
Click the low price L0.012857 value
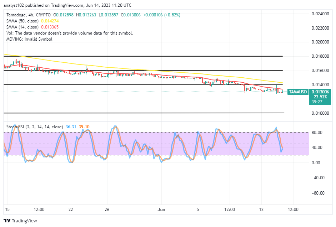(109, 15)
